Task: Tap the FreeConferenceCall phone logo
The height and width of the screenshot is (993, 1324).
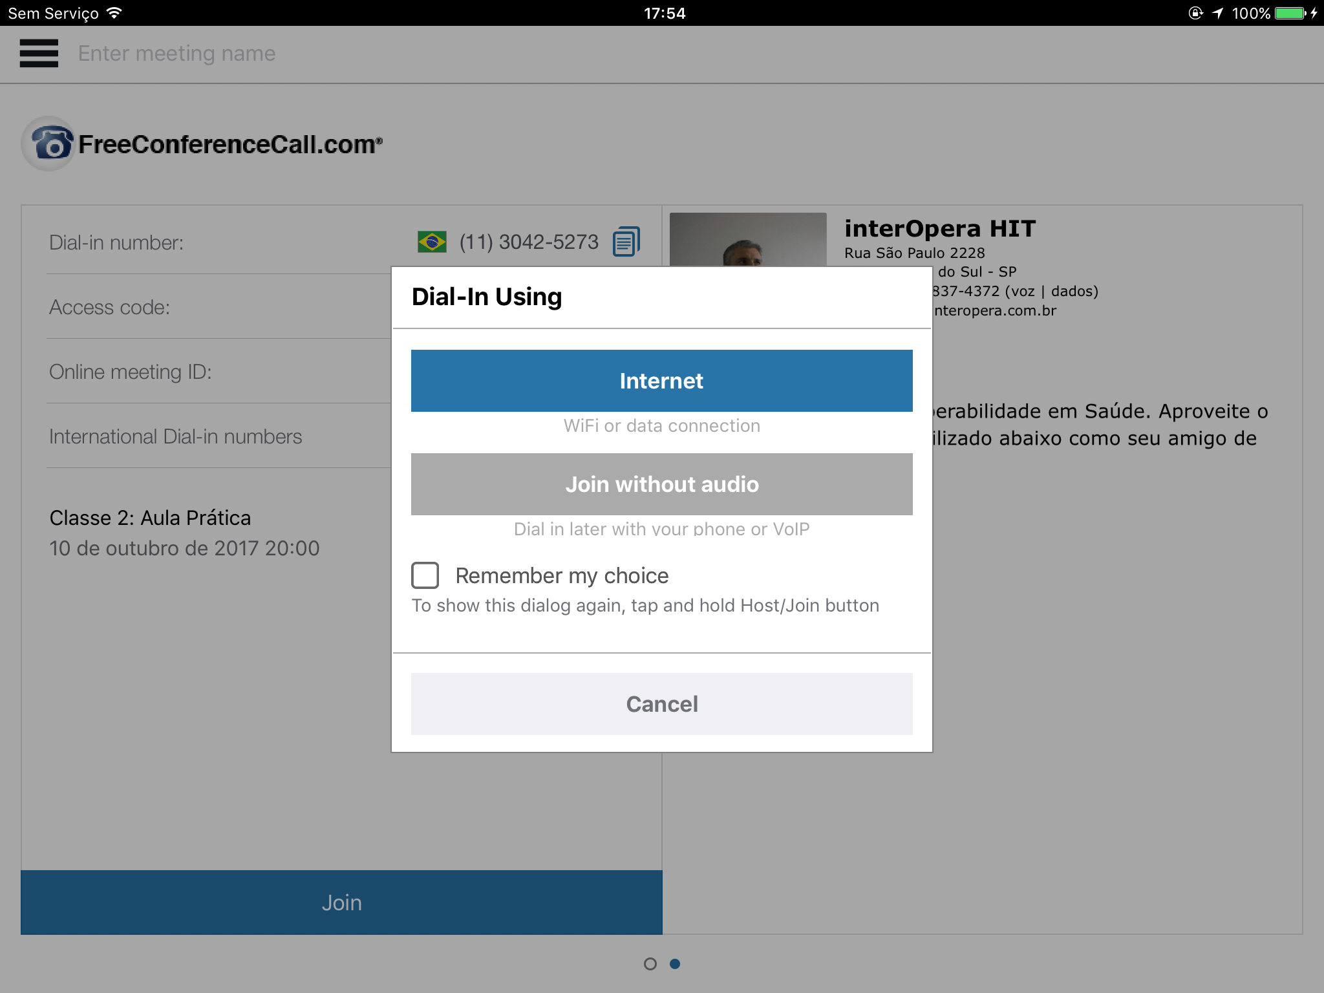Action: point(49,144)
